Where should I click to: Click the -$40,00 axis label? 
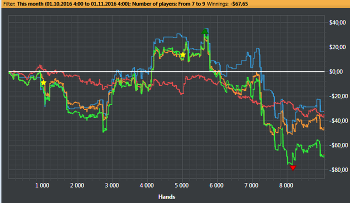338,120
